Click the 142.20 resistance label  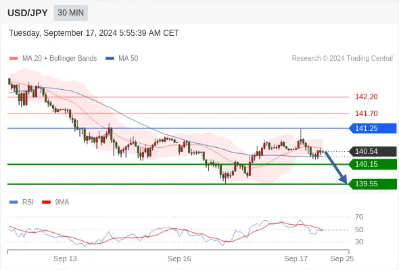click(x=366, y=97)
